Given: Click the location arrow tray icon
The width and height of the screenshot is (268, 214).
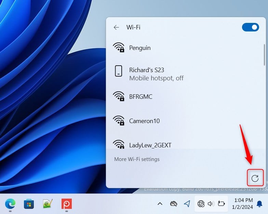Looking at the screenshot, I should [187, 204].
